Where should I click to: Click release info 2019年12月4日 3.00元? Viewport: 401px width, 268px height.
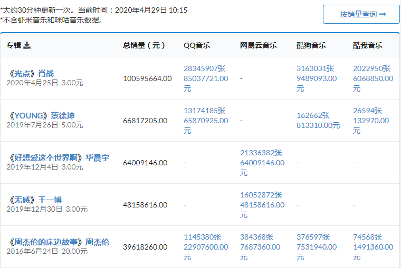coord(45,167)
